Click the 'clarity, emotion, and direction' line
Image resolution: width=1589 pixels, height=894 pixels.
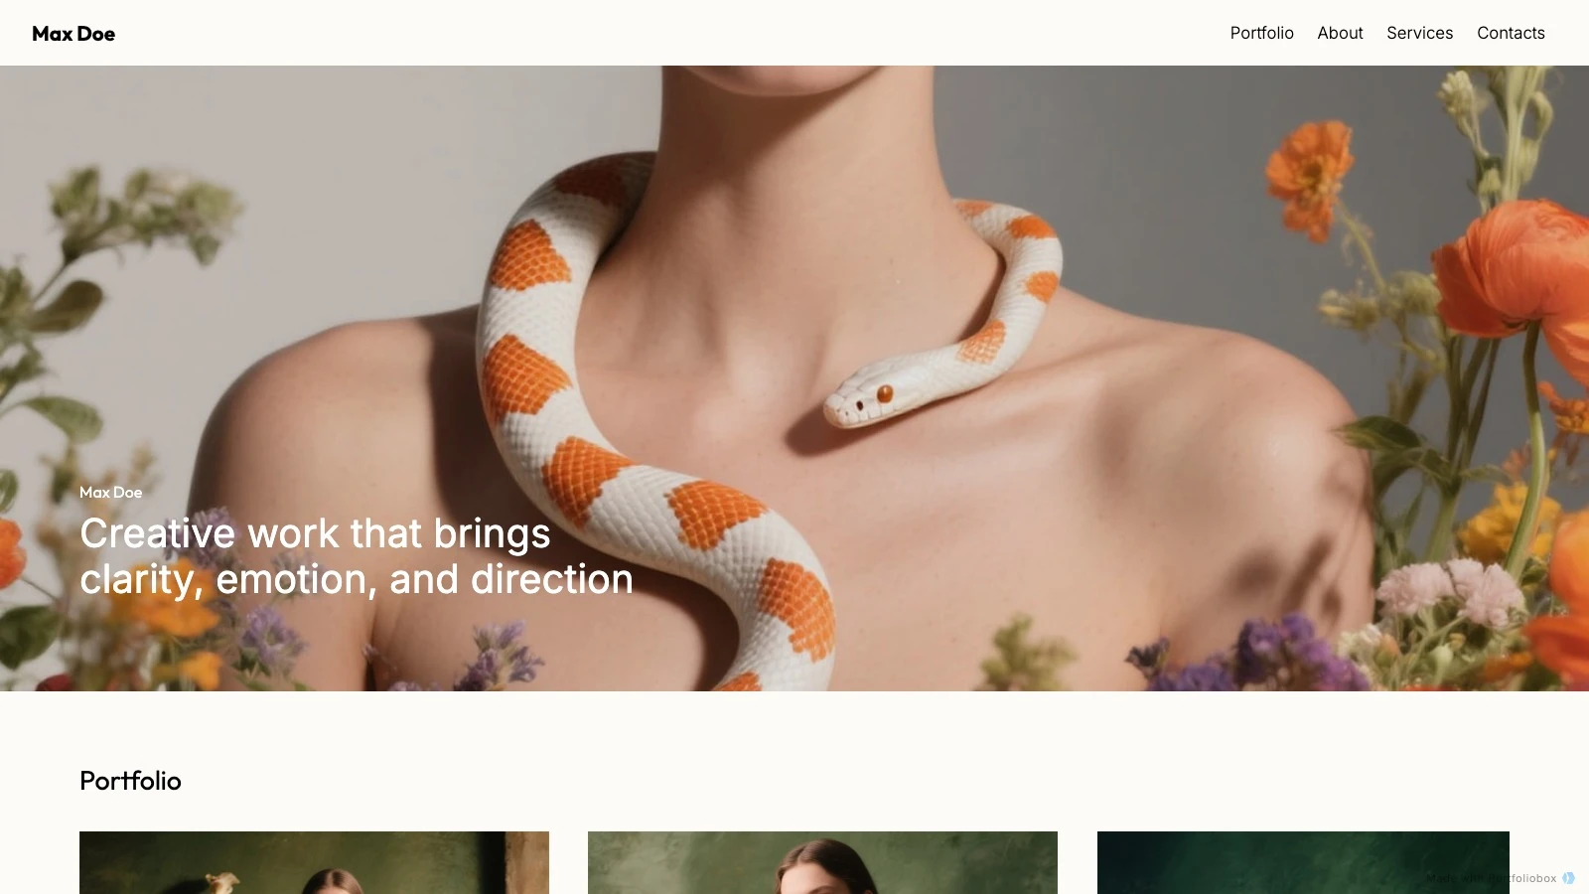pos(357,579)
